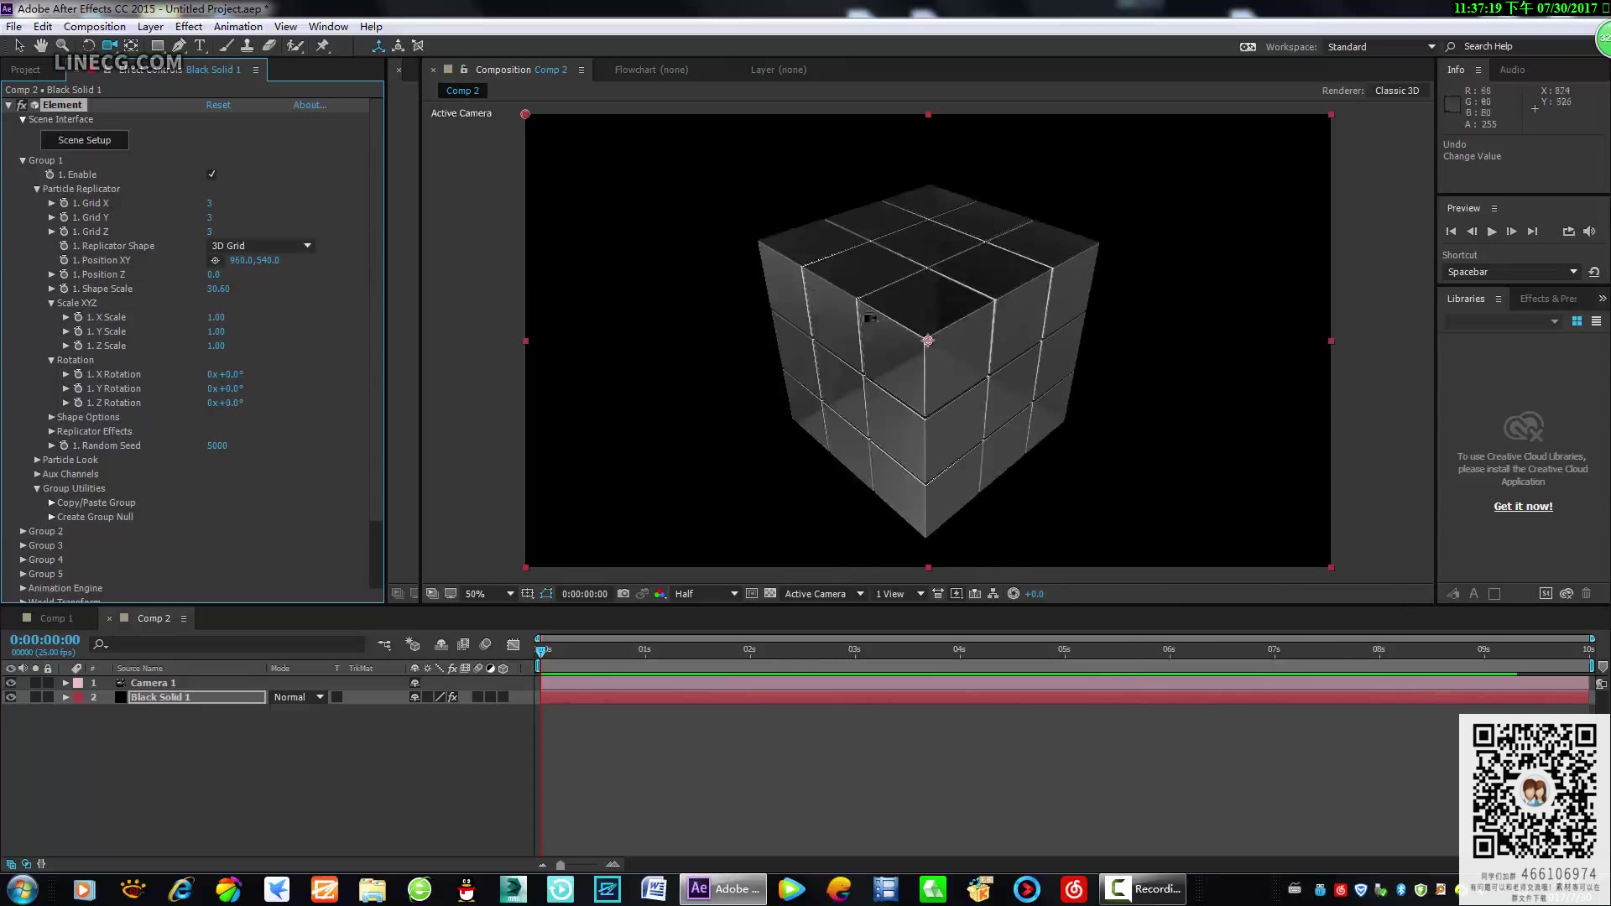Image resolution: width=1611 pixels, height=906 pixels.
Task: Click the Get it now! link
Action: tap(1523, 507)
